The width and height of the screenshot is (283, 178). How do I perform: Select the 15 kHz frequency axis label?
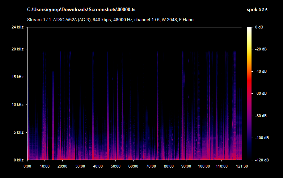(x=17, y=77)
